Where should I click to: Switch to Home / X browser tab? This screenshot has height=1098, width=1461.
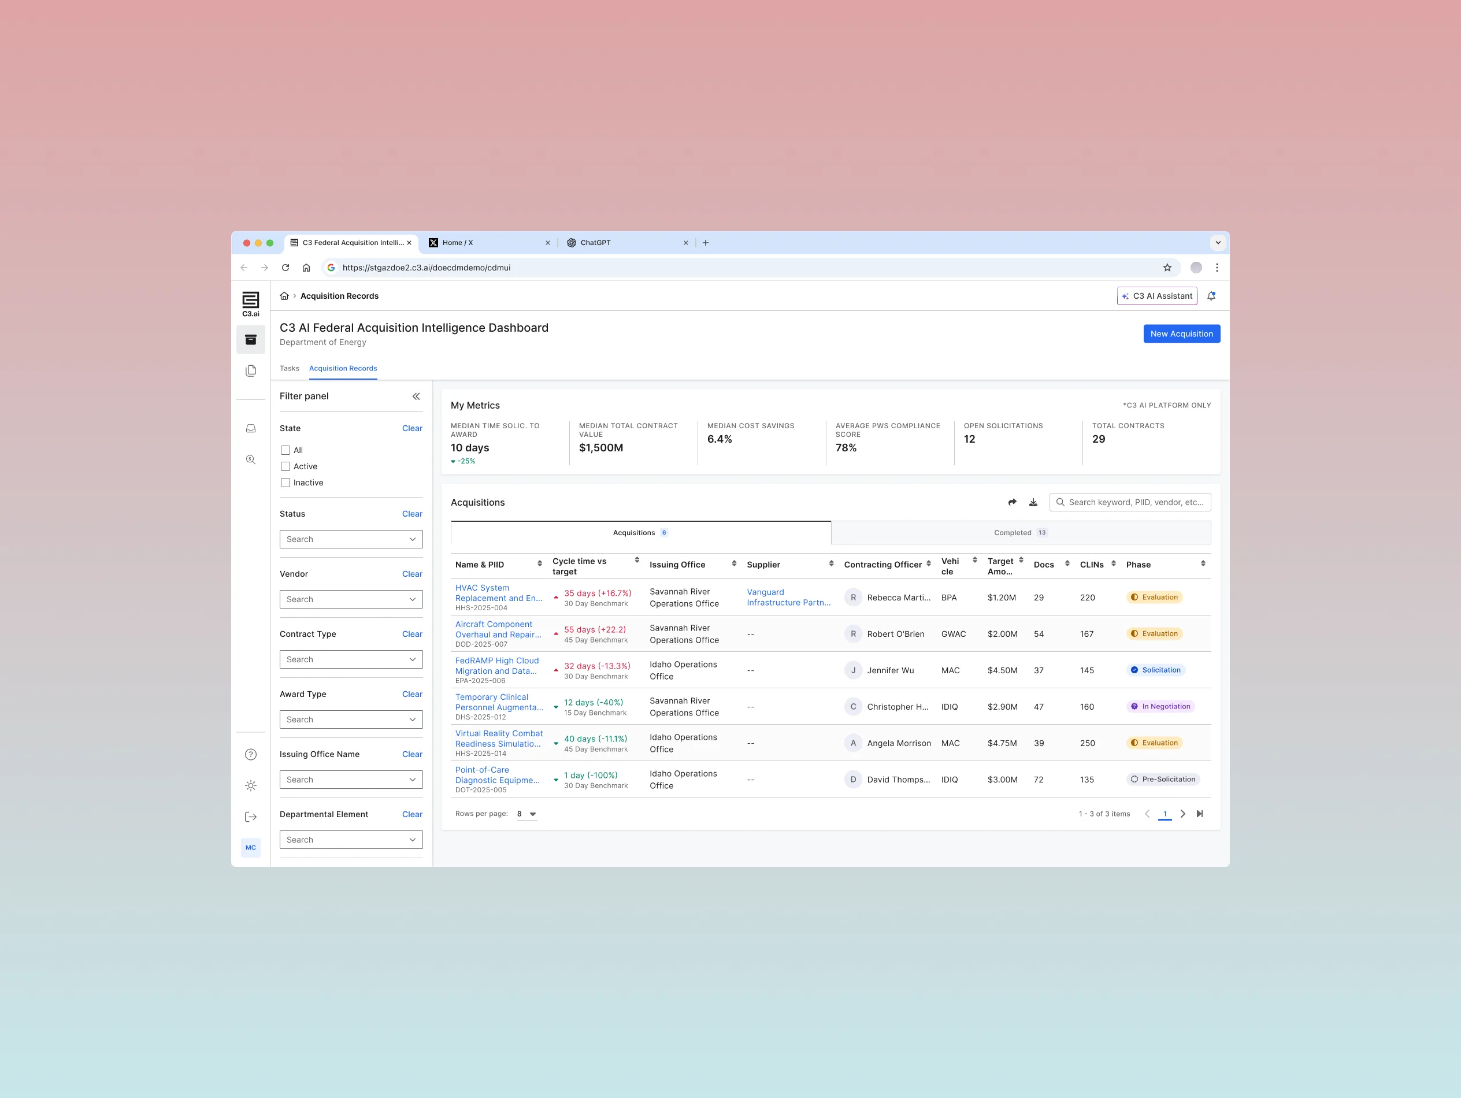click(x=489, y=243)
